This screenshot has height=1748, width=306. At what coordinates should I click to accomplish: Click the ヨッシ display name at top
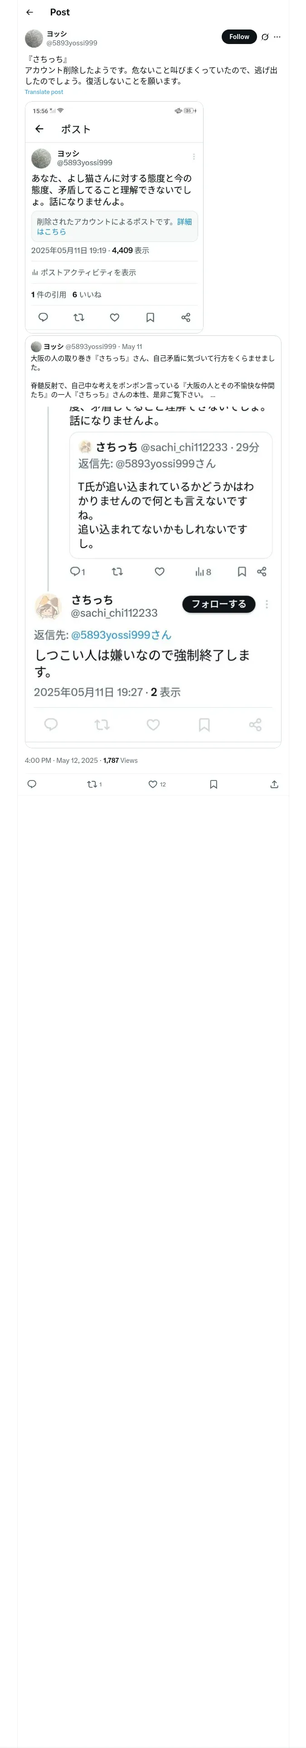coord(57,34)
